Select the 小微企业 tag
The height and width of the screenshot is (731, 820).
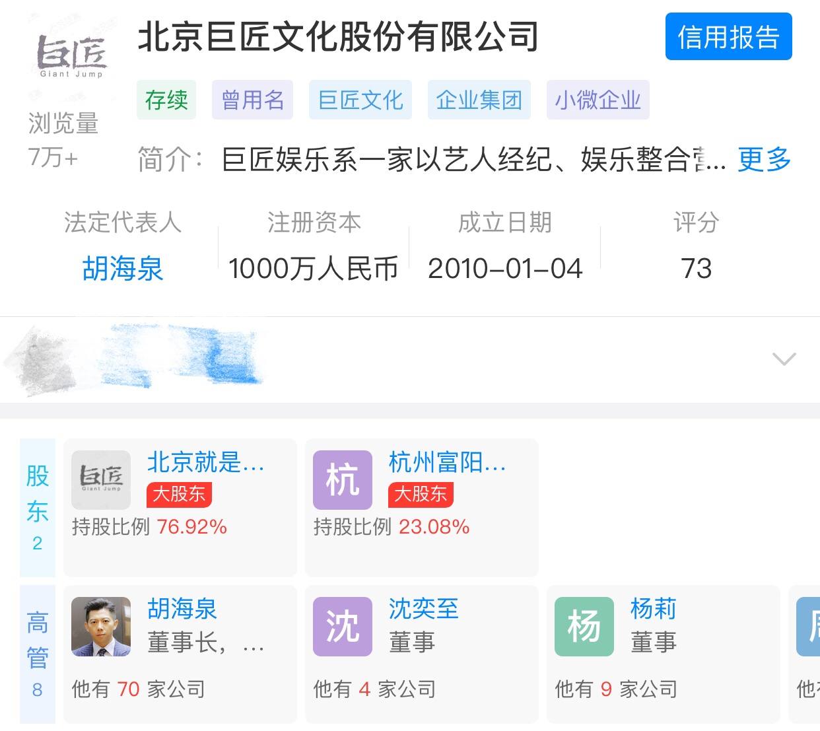point(596,100)
